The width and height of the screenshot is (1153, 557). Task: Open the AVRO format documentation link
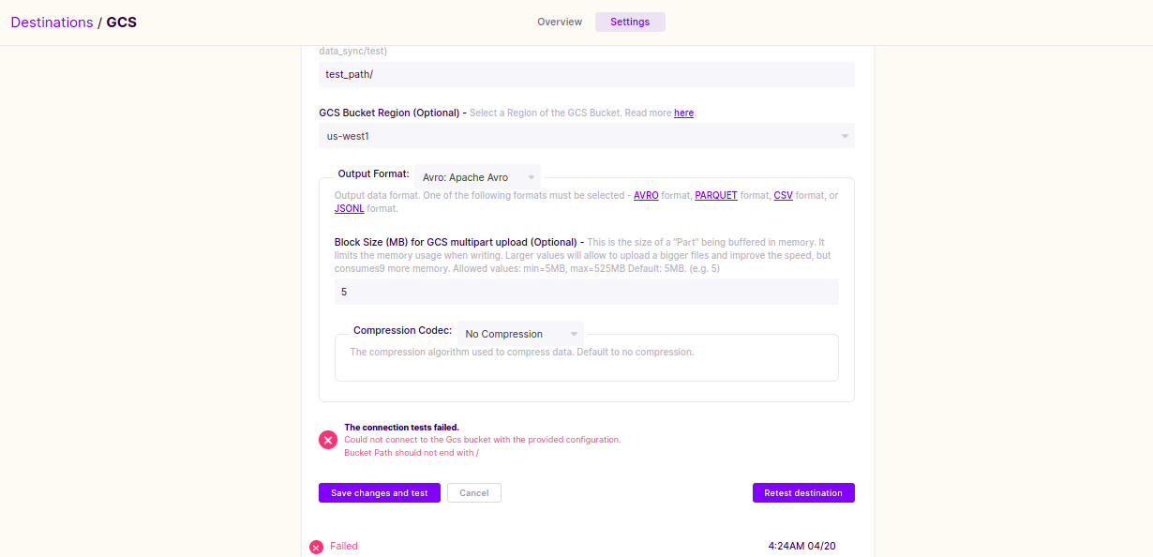point(646,195)
